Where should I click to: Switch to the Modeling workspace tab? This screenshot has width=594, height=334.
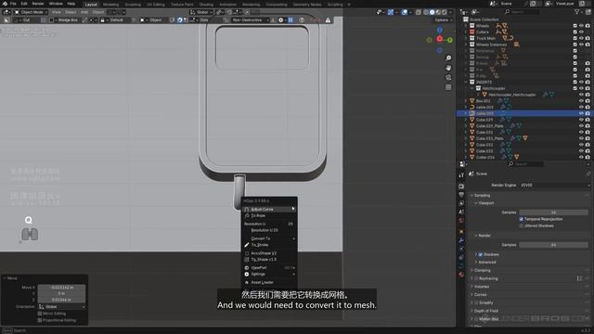(111, 5)
